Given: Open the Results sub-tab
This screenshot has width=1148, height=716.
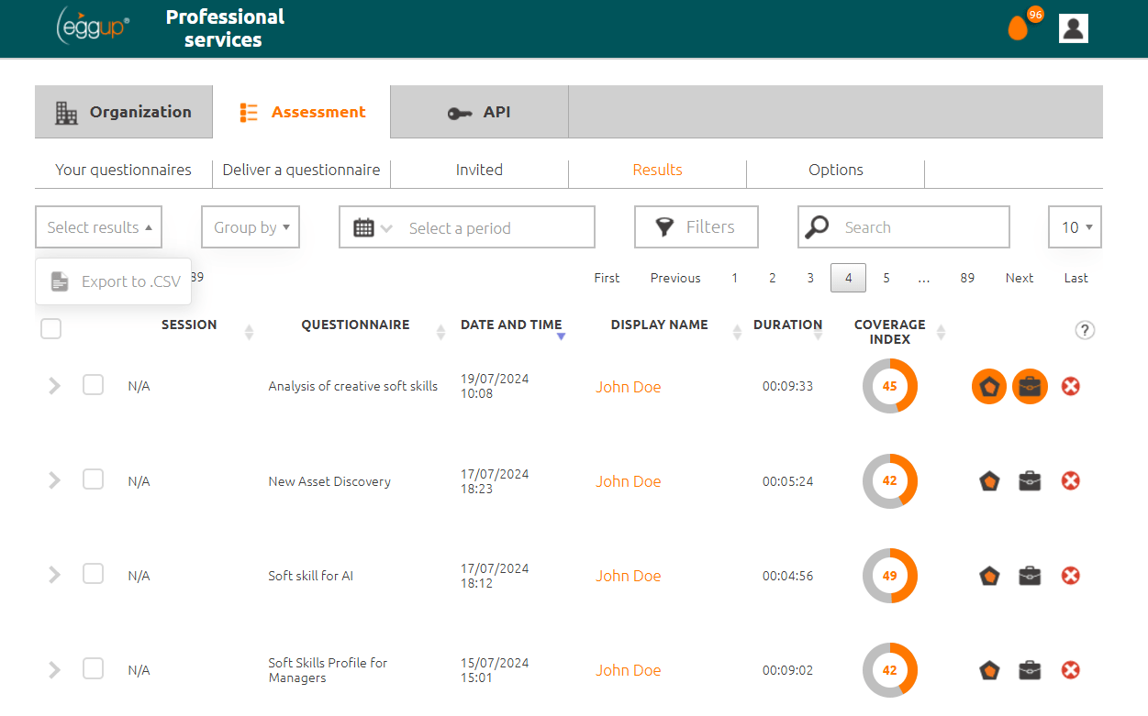Looking at the screenshot, I should tap(657, 171).
